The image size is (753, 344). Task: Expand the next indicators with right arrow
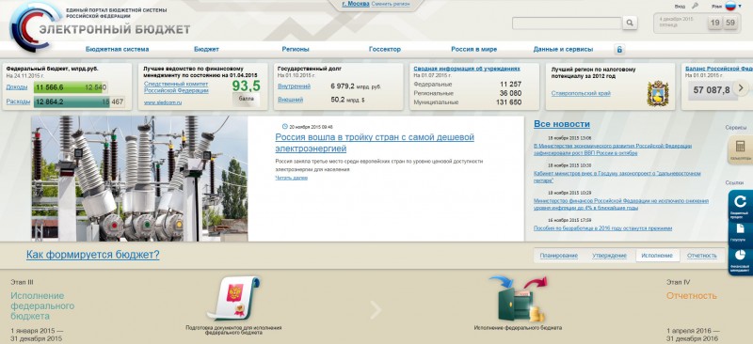[741, 88]
